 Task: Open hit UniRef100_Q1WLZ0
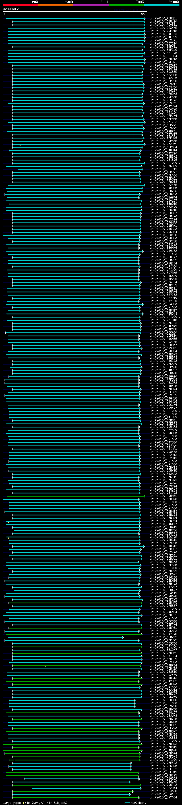[163, 22]
